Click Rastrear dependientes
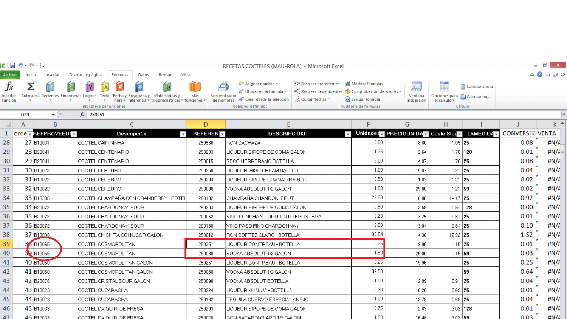Viewport: 567px width, 319px height. pyautogui.click(x=318, y=91)
